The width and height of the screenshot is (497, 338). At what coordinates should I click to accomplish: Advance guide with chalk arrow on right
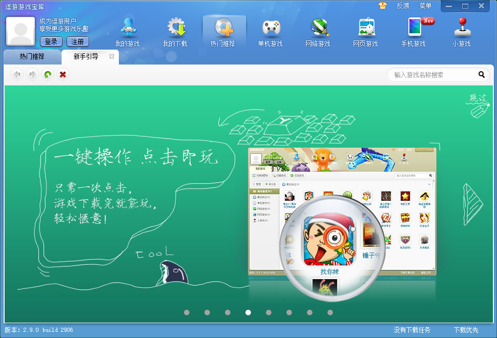472,205
